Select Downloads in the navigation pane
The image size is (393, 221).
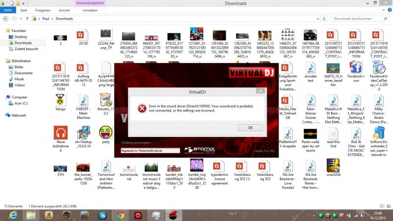[x=23, y=43]
